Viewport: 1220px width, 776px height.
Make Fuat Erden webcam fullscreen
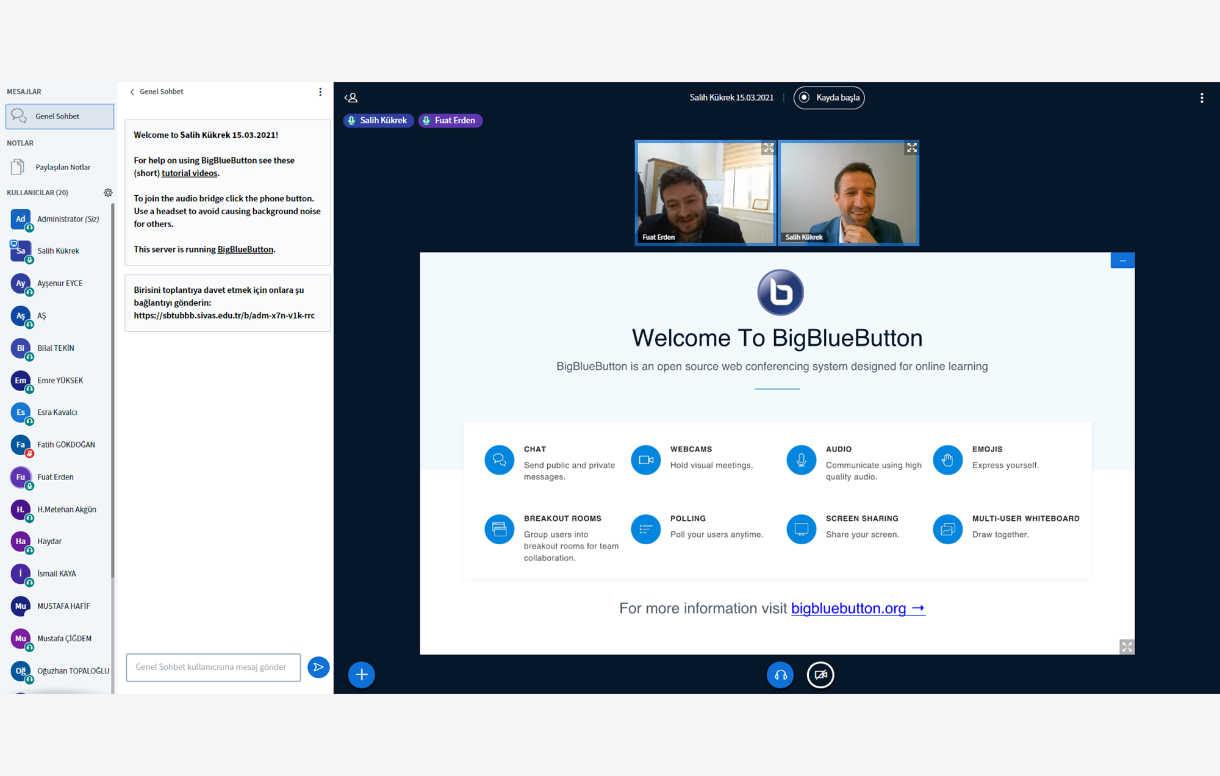coord(769,148)
